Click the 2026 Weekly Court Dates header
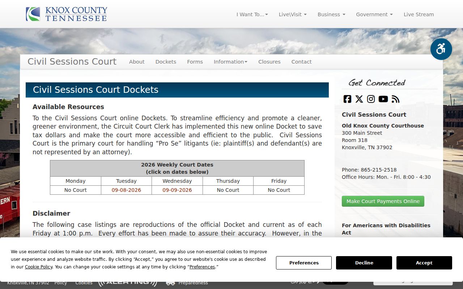 tap(177, 168)
